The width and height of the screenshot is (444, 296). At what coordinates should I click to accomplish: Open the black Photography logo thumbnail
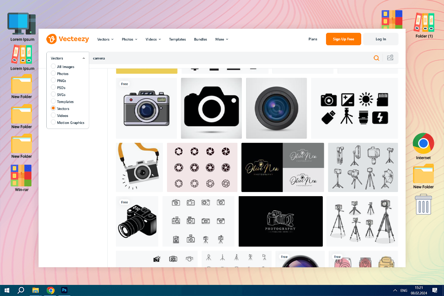[281, 221]
